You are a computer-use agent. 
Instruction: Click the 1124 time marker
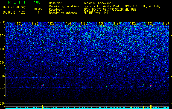click(68, 23)
